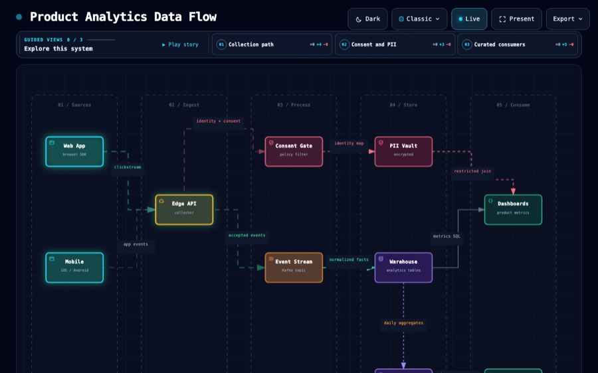Select the Event Stream node
The image size is (598, 373).
click(x=294, y=267)
